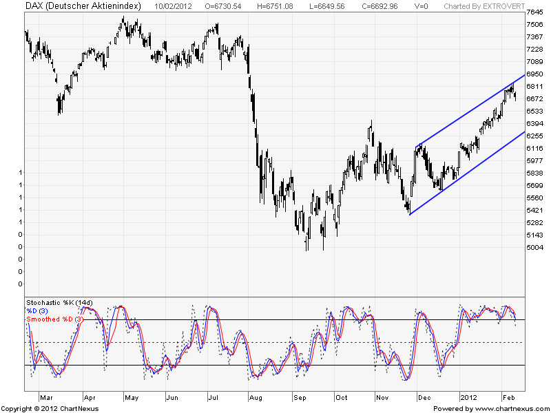Click the 6116 price axis label
Viewport: 551px width, 413px height.
click(x=534, y=148)
